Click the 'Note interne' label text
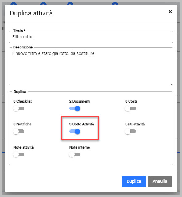 (80, 147)
